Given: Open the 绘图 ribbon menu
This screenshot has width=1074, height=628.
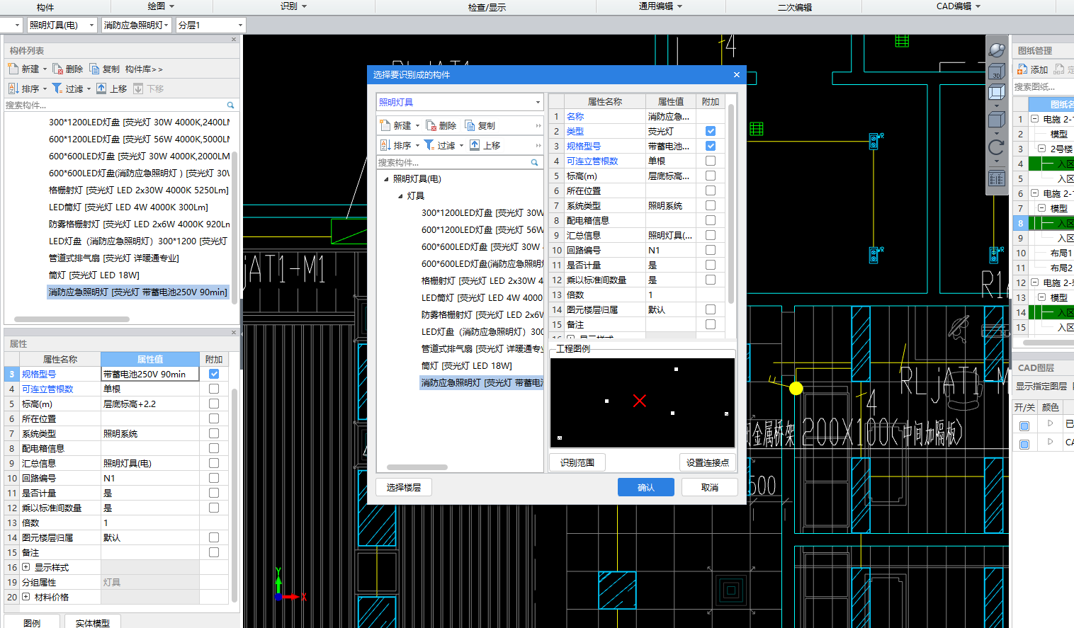Looking at the screenshot, I should (x=161, y=6).
